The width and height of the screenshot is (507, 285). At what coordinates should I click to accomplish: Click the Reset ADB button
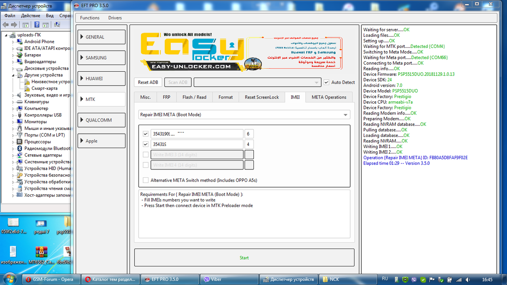[x=148, y=82]
